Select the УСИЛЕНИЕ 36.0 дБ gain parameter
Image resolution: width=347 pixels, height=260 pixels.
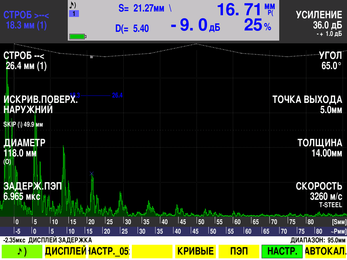pyautogui.click(x=319, y=21)
